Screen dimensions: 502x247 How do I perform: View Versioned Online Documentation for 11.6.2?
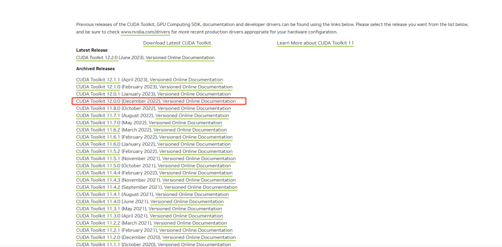[x=190, y=130]
